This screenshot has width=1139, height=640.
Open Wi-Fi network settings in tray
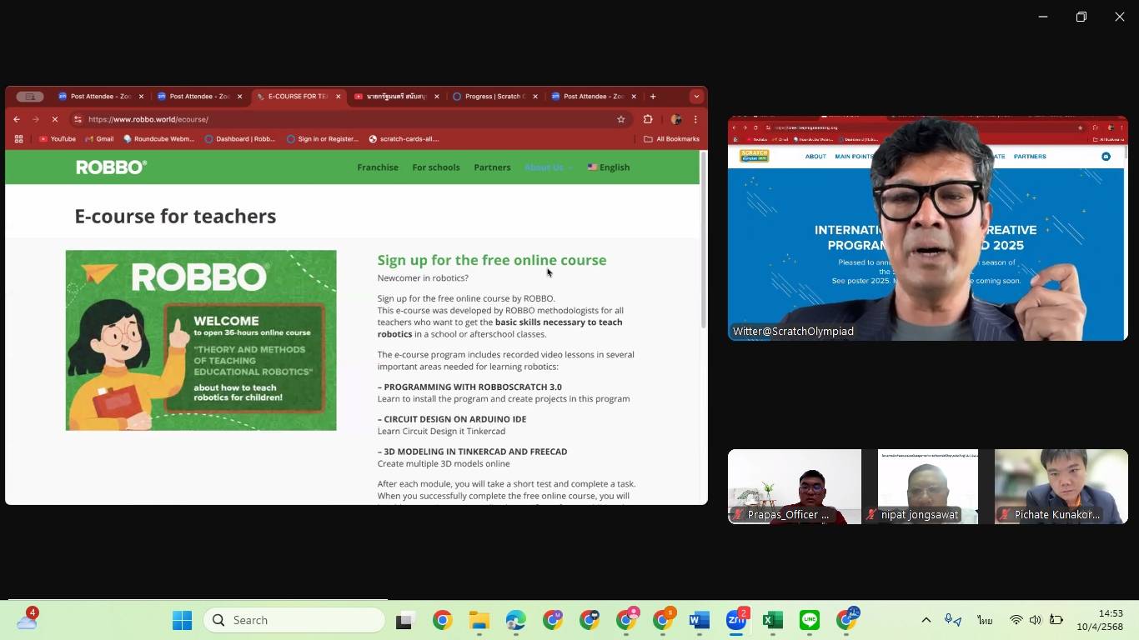point(1016,620)
